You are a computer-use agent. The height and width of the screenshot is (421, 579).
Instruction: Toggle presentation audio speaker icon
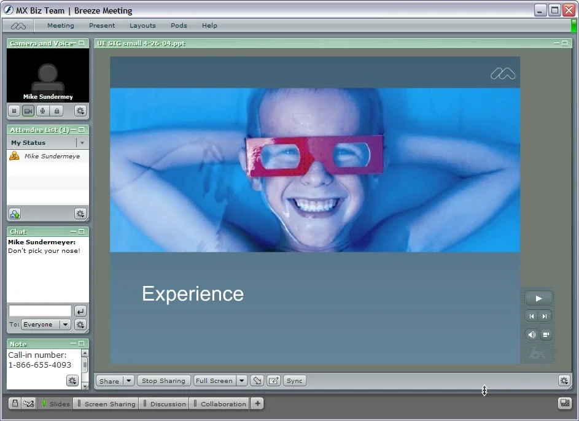click(x=531, y=334)
